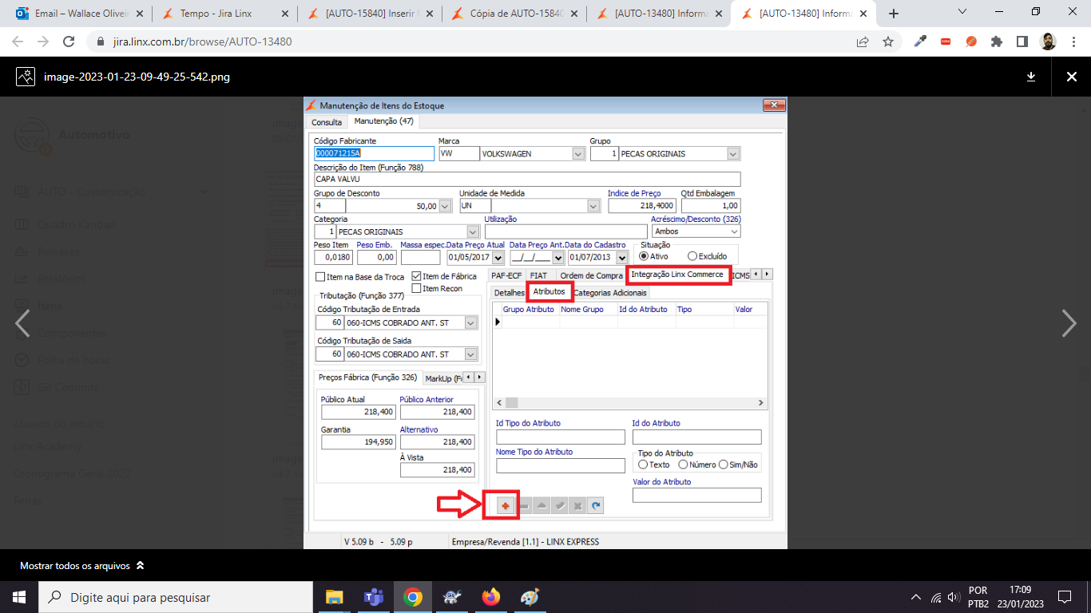Download the image from the viewer

pos(1031,77)
